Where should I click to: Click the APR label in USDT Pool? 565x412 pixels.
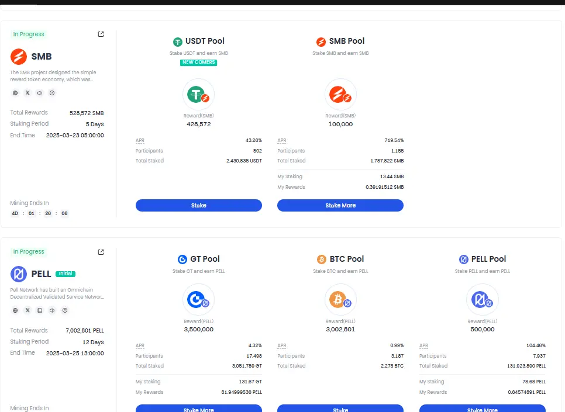click(x=140, y=140)
